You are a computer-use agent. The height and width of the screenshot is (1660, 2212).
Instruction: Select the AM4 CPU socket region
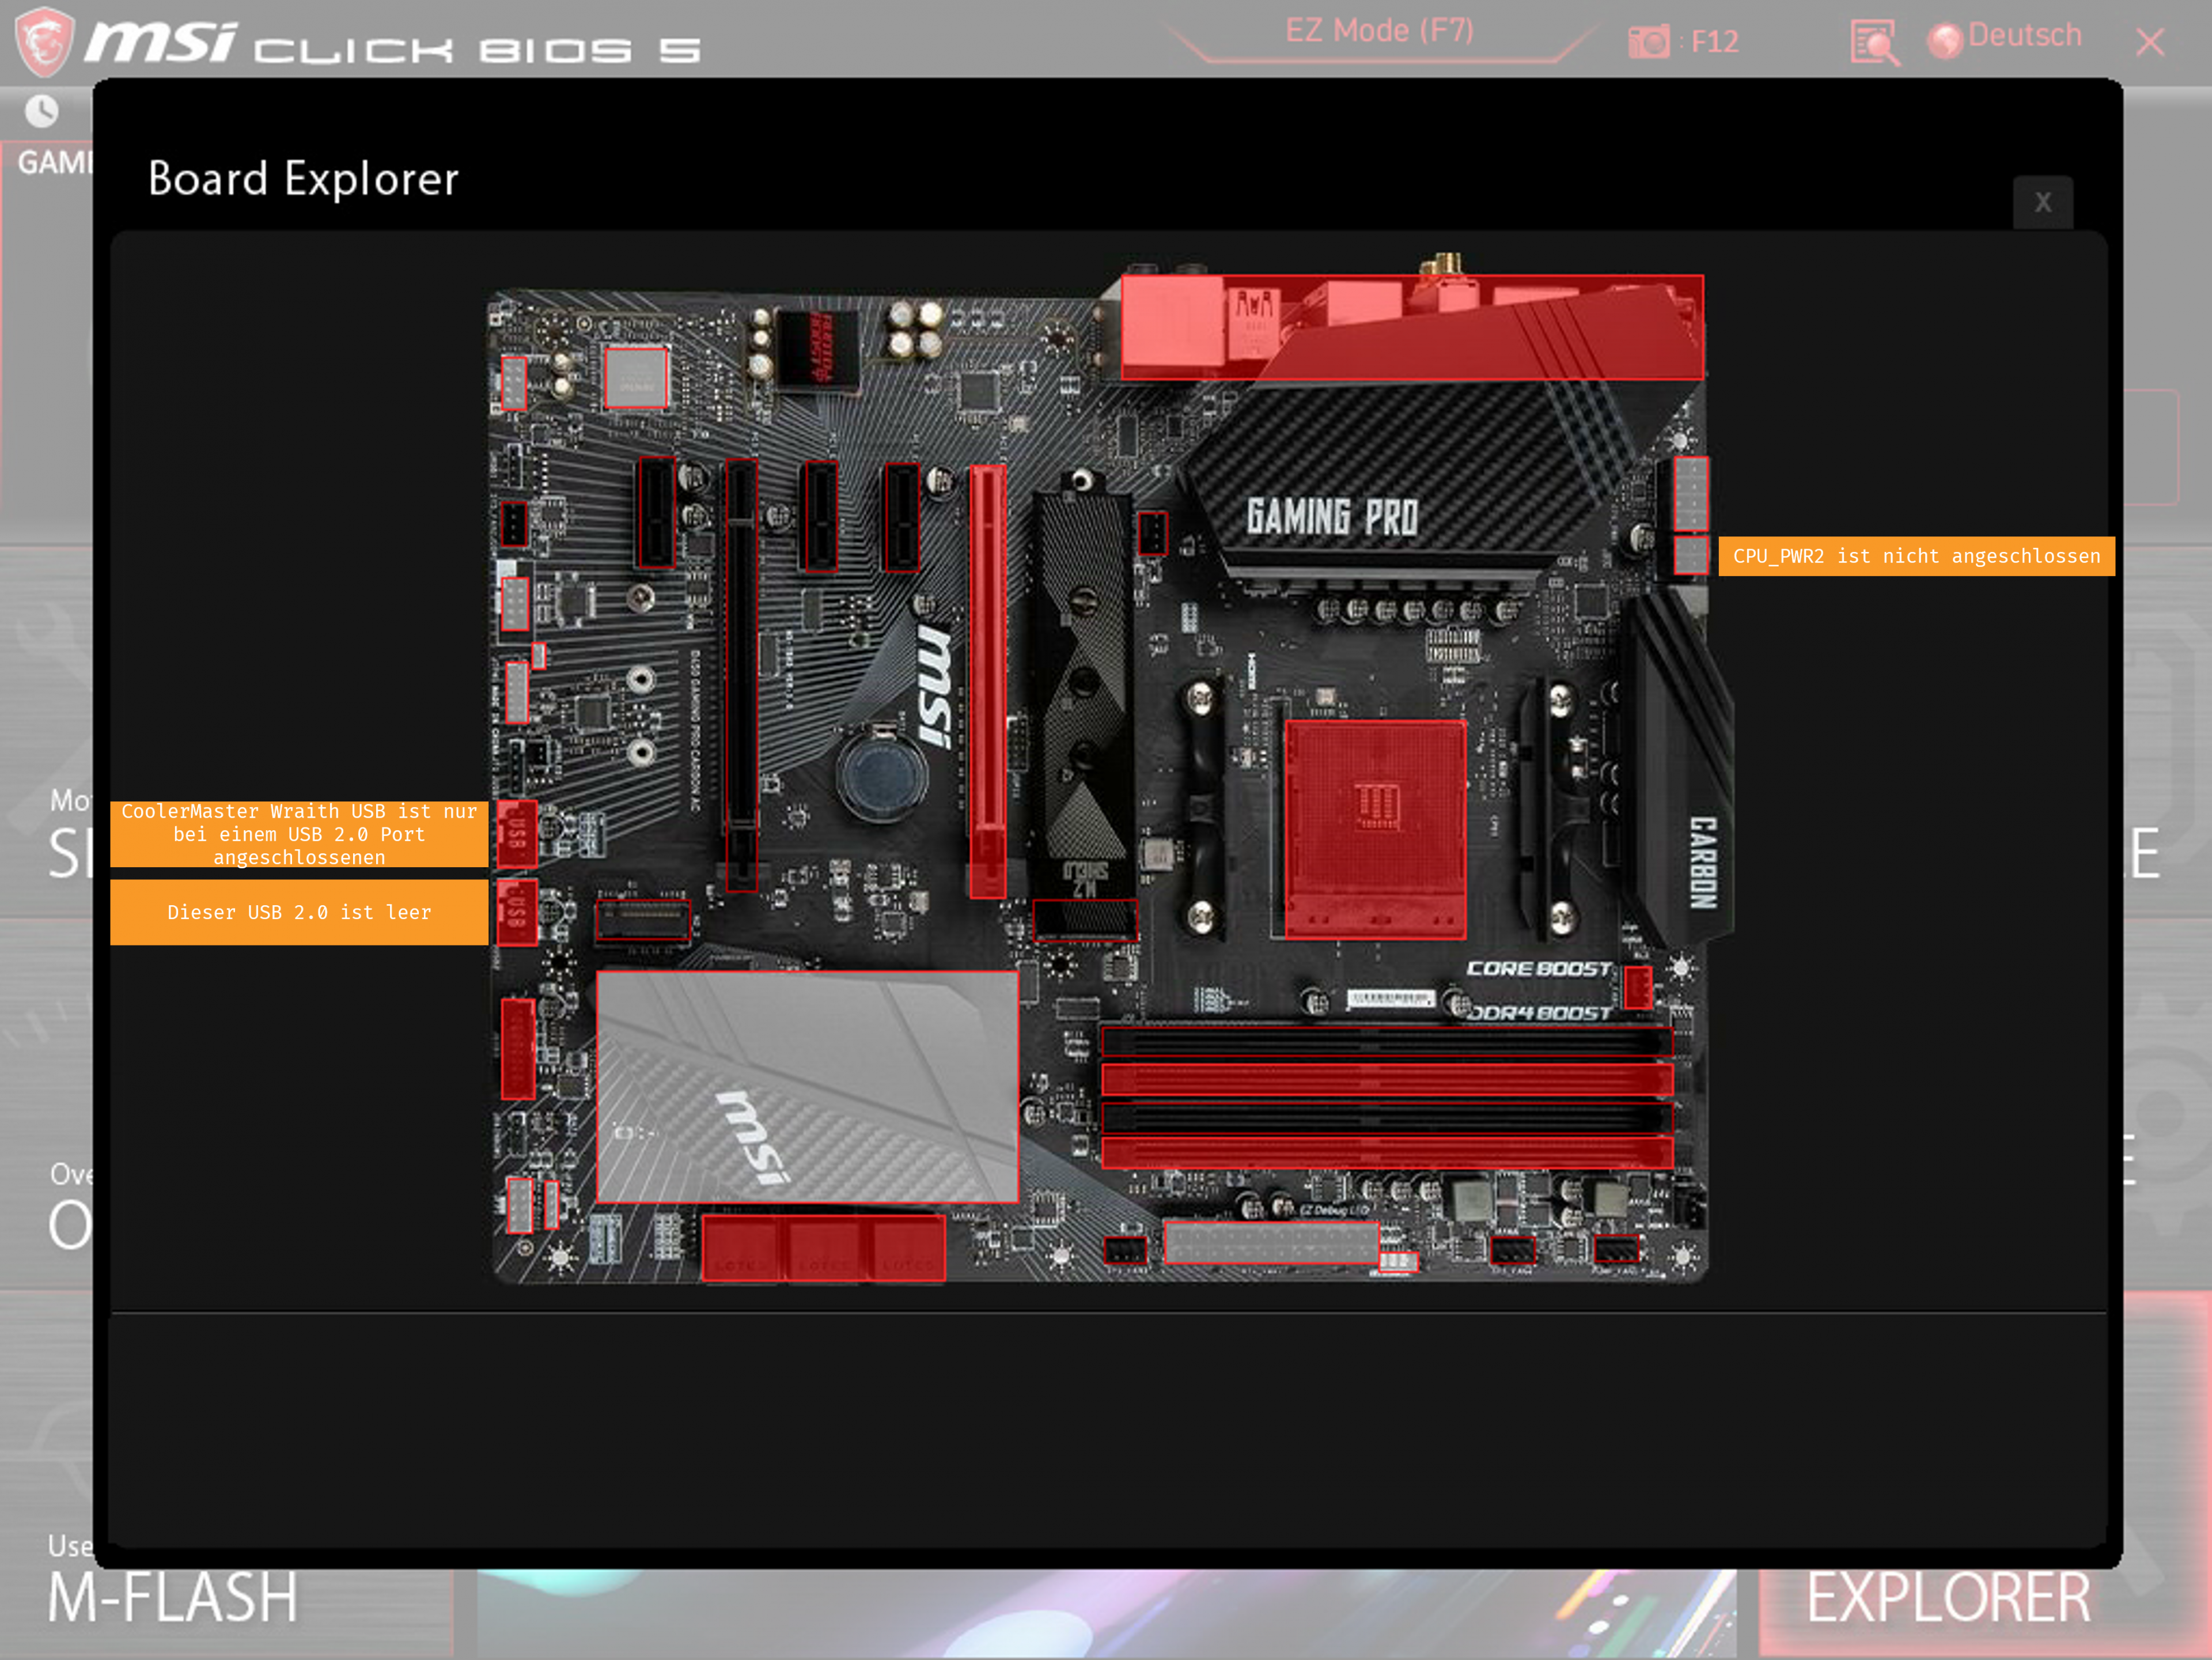pyautogui.click(x=1375, y=829)
